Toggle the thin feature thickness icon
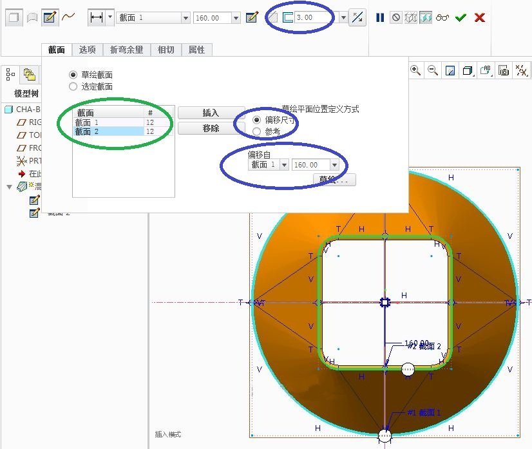532x449 pixels. (x=288, y=17)
